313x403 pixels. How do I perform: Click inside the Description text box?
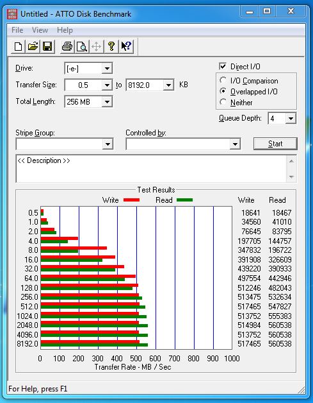click(151, 169)
